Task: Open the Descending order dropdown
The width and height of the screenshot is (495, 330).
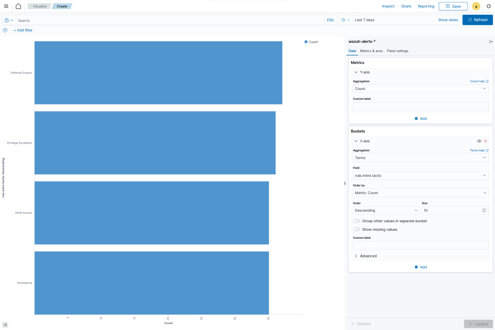Action: (386, 210)
